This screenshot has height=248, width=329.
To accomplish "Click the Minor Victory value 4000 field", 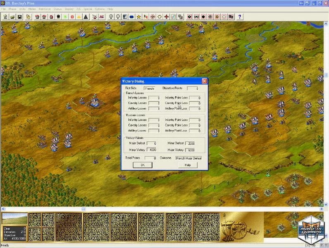I will [x=152, y=150].
